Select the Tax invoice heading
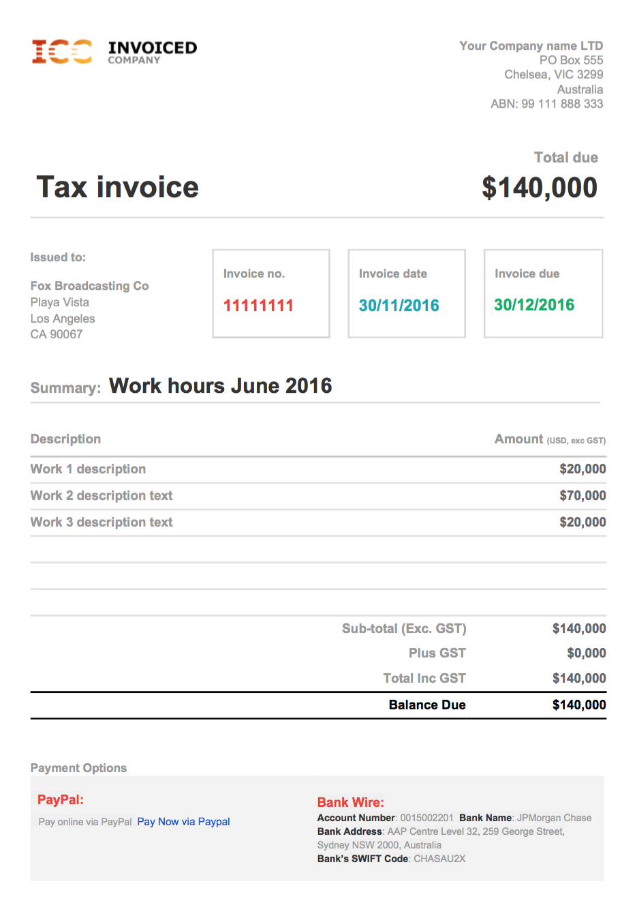Screen dimensions: 637x903 (x=117, y=187)
